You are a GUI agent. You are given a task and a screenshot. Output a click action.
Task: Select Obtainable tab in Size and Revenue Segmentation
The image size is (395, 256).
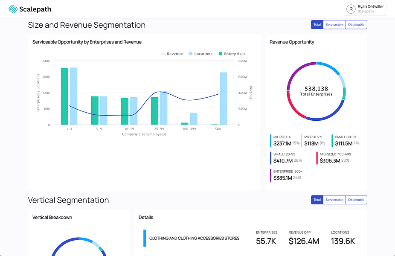click(356, 25)
